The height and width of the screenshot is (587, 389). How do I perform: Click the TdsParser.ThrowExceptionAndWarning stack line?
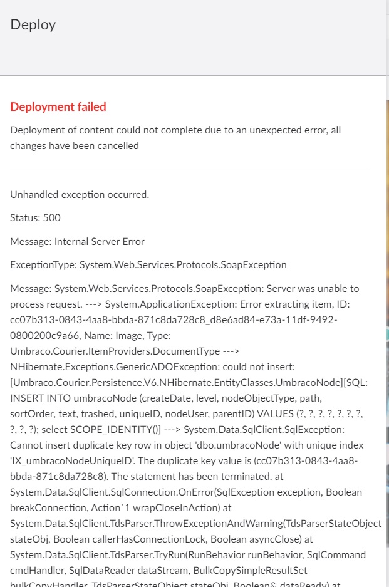(196, 523)
